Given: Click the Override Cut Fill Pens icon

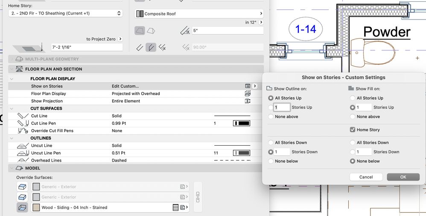Looking at the screenshot, I should tap(23, 131).
